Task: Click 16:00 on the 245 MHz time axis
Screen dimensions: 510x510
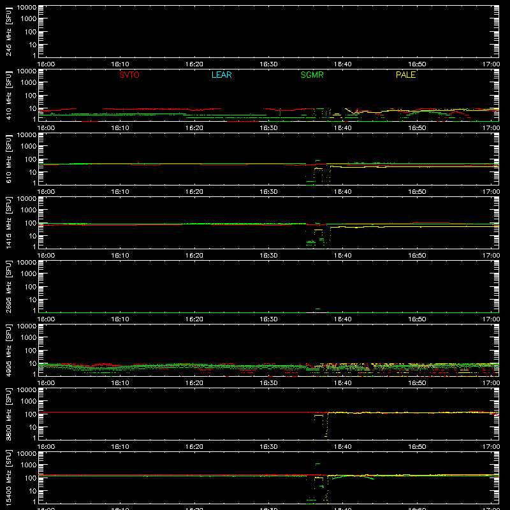Action: point(46,64)
